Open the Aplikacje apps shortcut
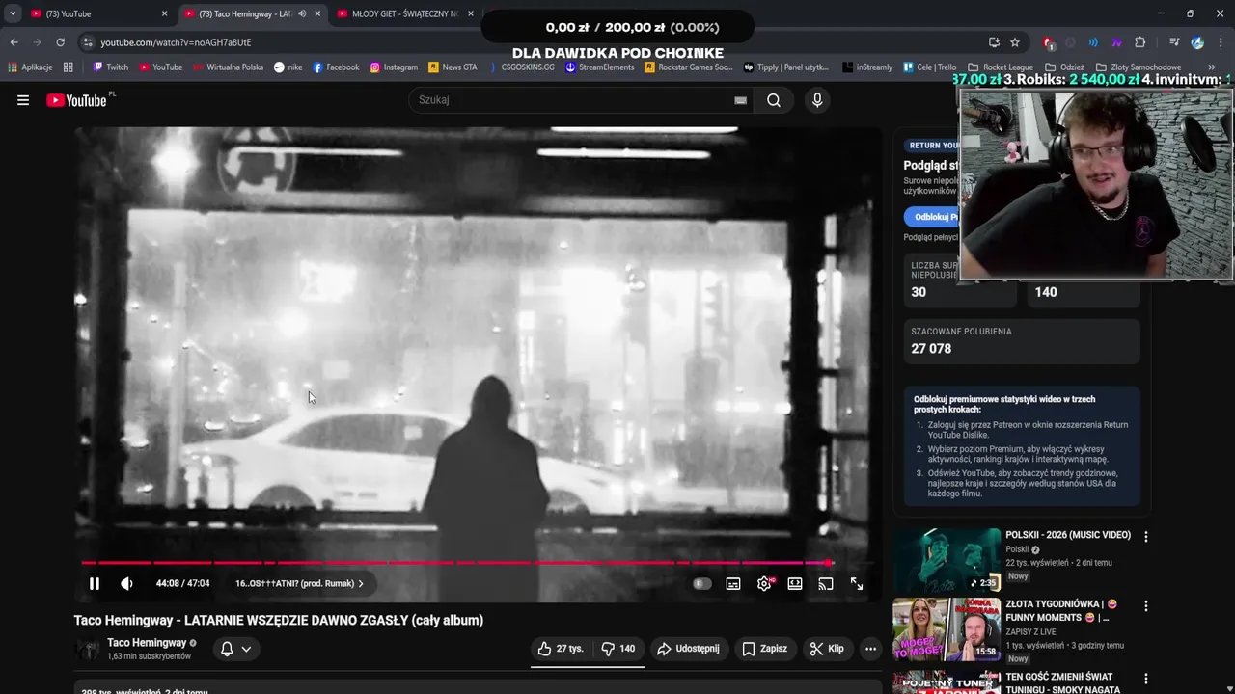The width and height of the screenshot is (1235, 694). click(x=30, y=67)
